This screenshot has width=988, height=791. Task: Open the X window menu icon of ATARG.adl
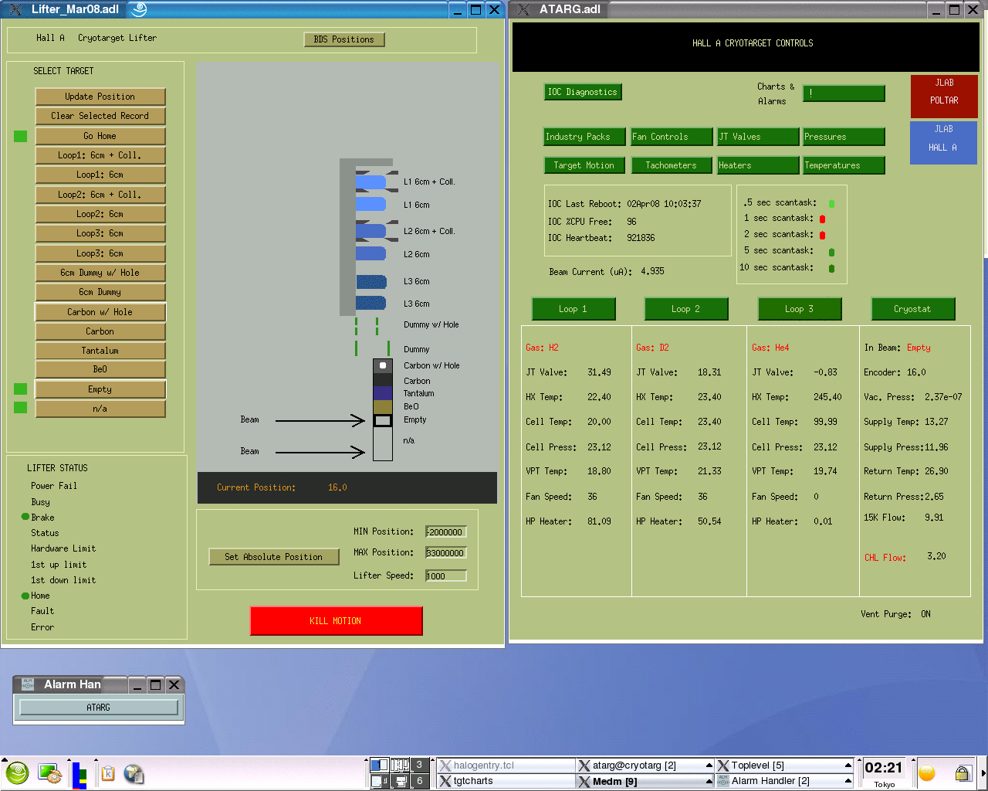point(523,9)
